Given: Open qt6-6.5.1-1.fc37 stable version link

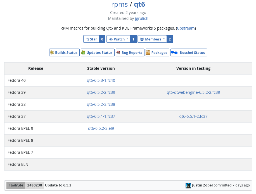Looking at the screenshot, I should [x=101, y=116].
